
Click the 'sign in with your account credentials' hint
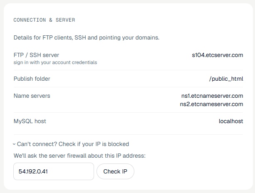click(55, 62)
